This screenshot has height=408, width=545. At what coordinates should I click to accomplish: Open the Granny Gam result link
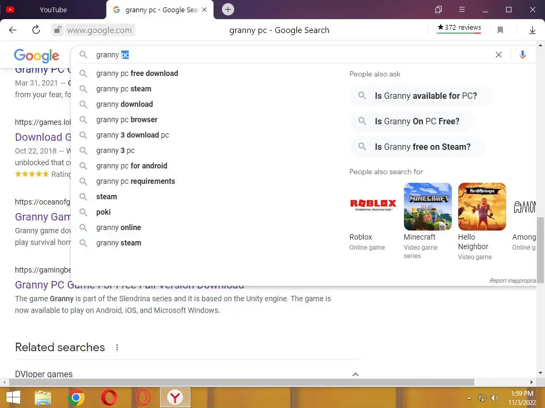[x=43, y=217]
